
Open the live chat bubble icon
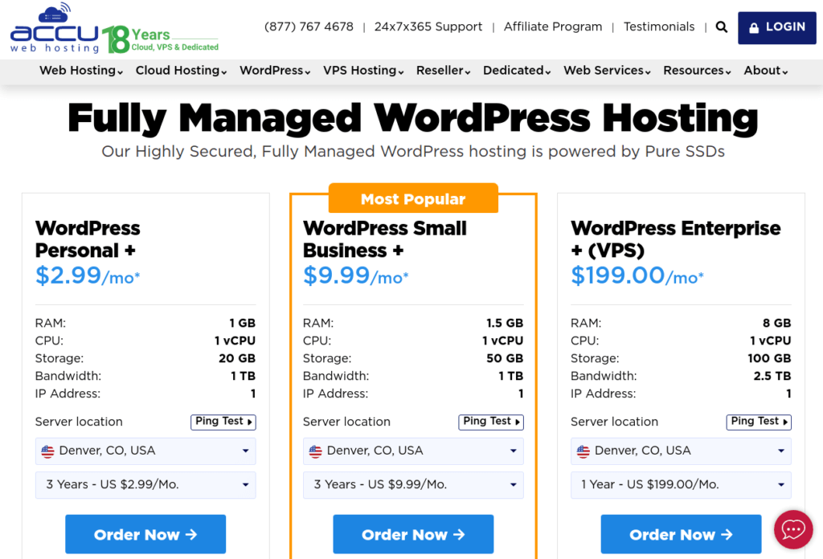pos(793,529)
